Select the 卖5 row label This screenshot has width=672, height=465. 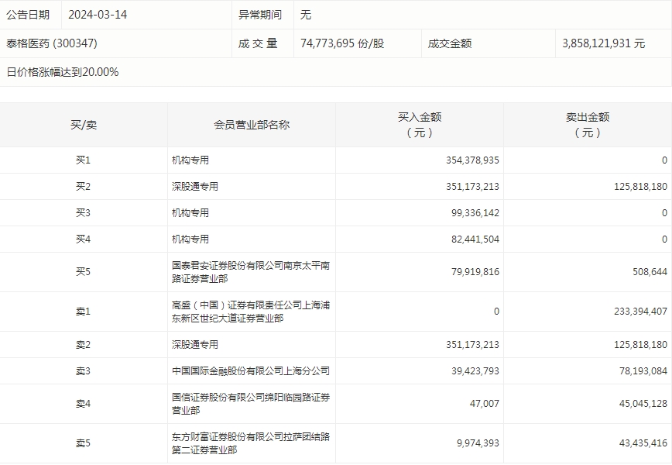(x=83, y=443)
